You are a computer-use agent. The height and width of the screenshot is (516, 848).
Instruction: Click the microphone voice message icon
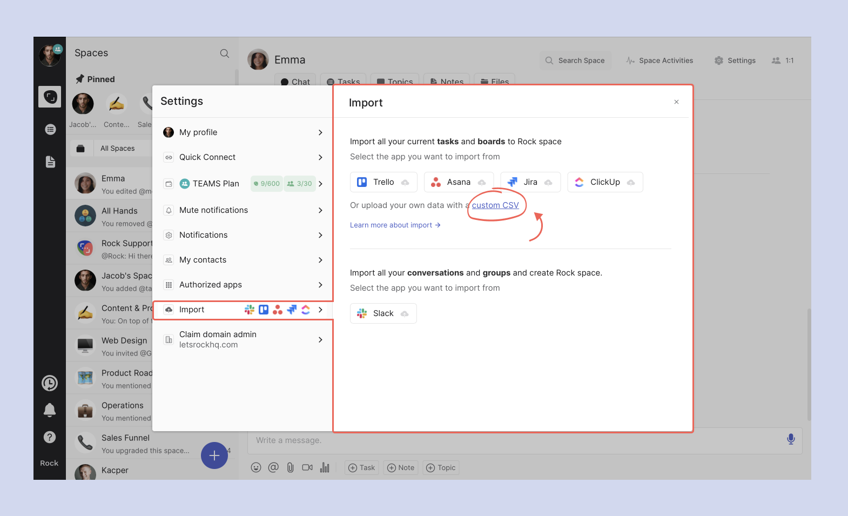(791, 439)
